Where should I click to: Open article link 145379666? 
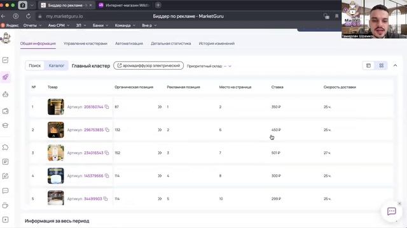click(93, 176)
